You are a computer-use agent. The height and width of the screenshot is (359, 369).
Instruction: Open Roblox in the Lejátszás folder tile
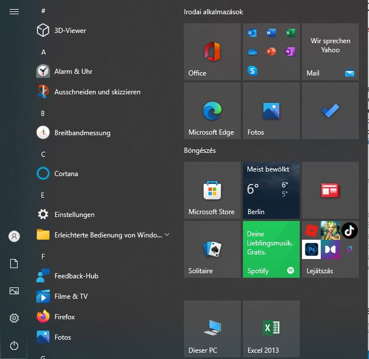(x=311, y=230)
